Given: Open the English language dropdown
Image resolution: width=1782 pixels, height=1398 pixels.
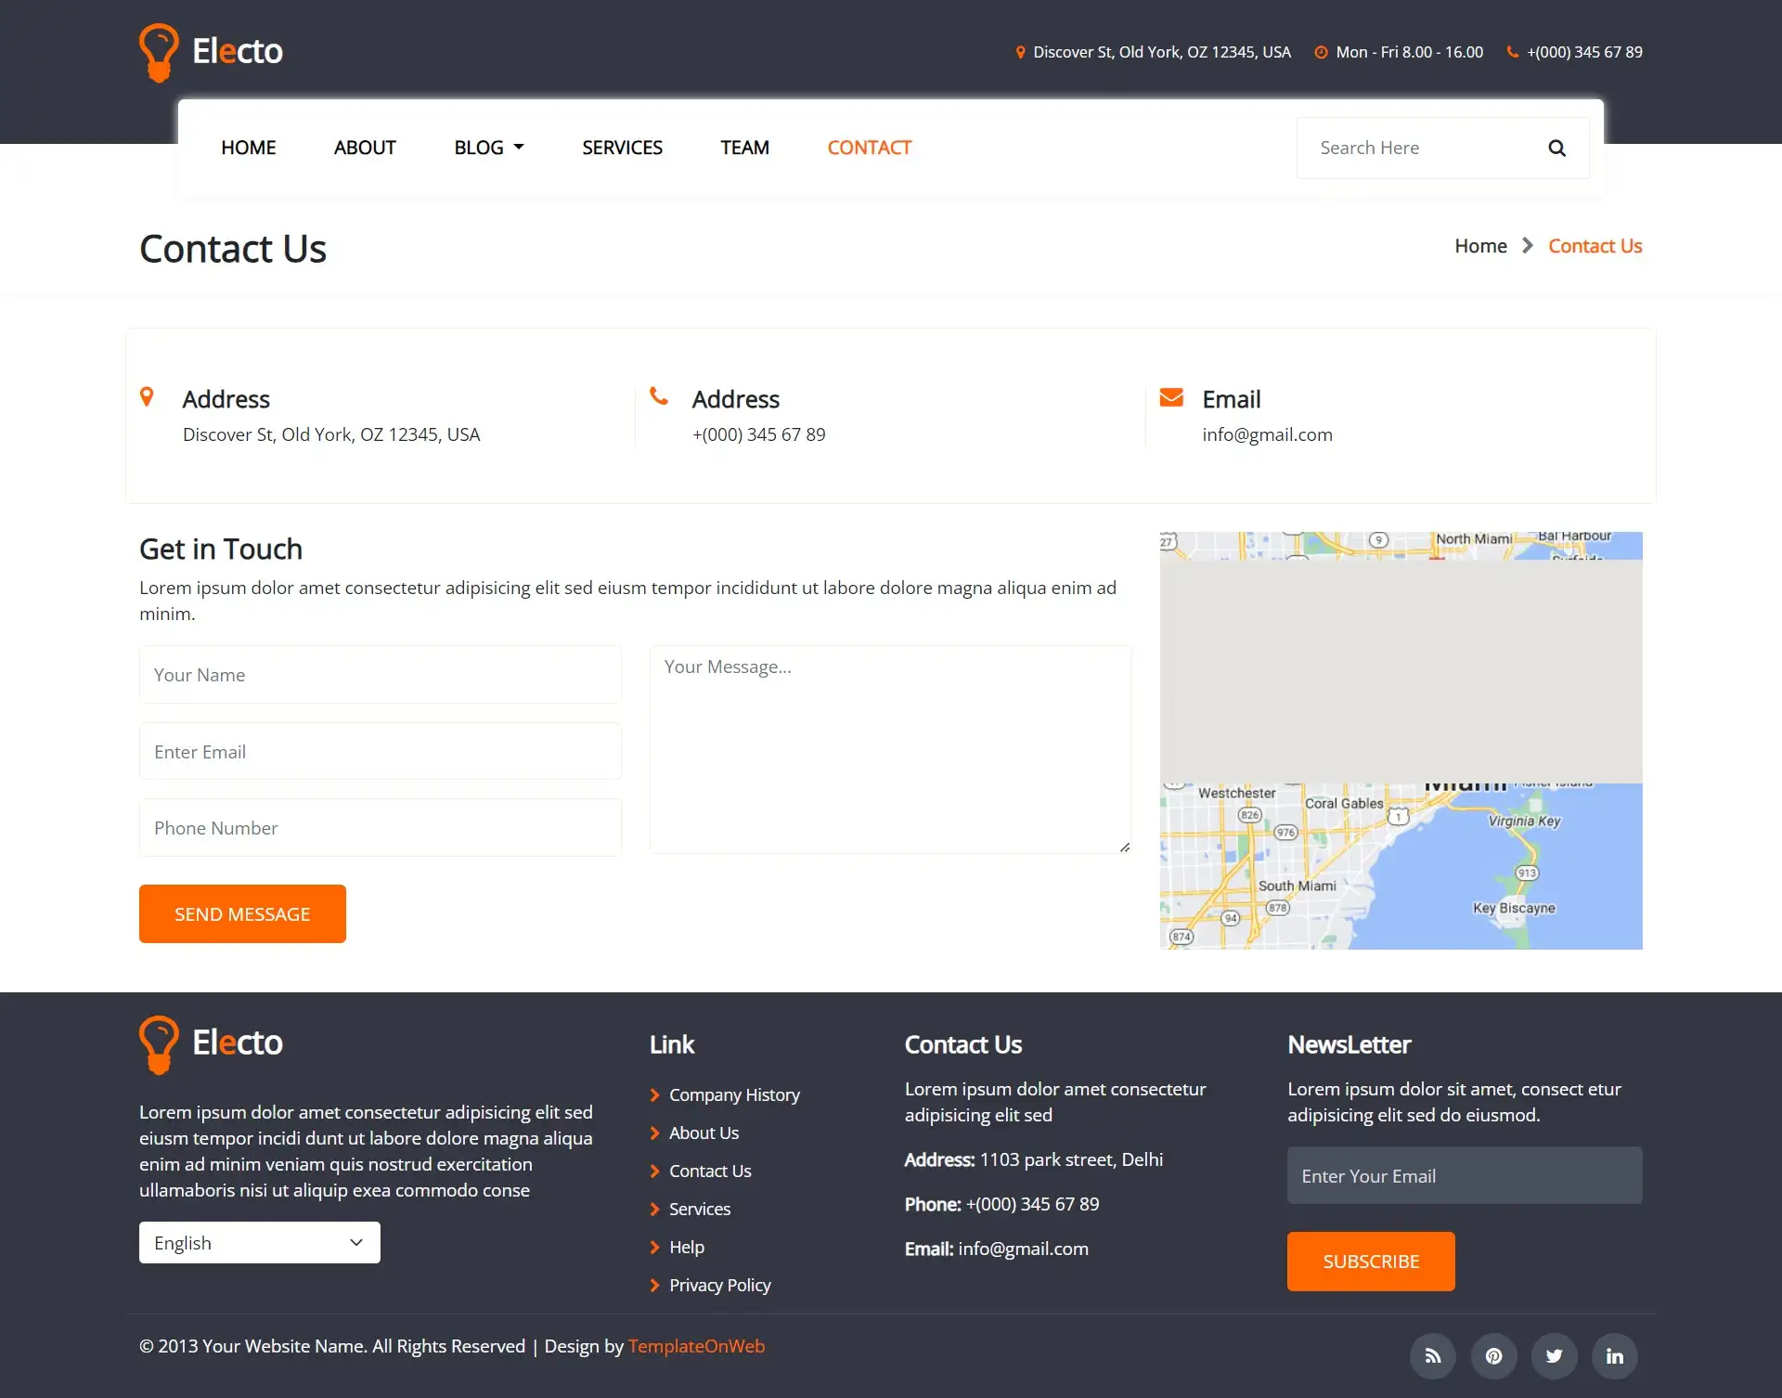Looking at the screenshot, I should (x=260, y=1243).
